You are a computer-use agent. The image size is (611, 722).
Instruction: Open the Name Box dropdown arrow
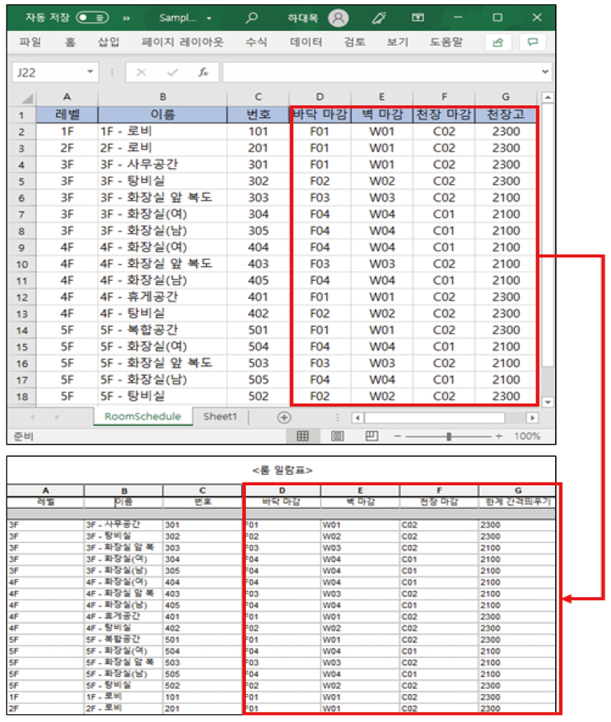coord(90,72)
